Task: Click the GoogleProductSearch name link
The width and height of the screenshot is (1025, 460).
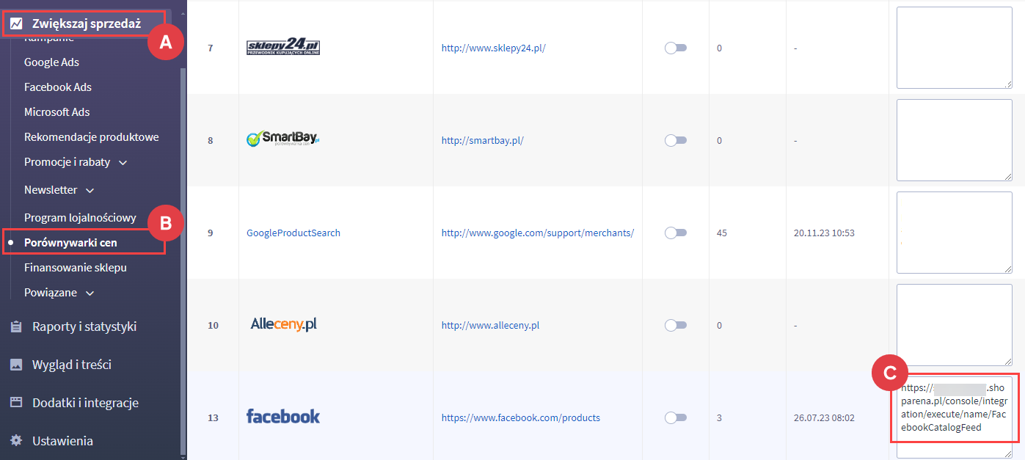Action: 293,233
